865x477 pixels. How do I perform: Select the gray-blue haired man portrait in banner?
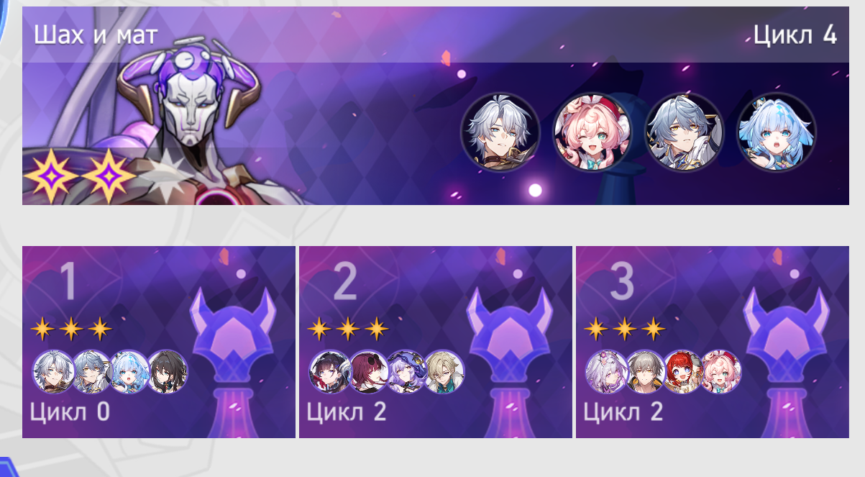685,132
